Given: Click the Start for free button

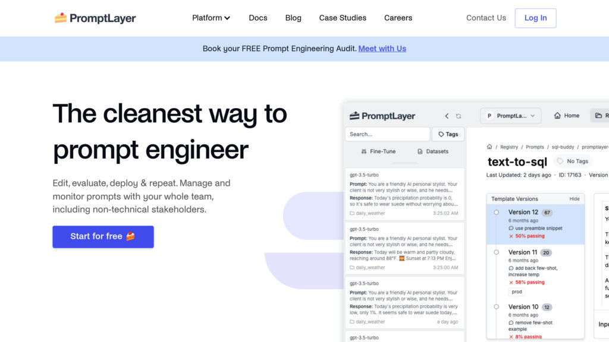Looking at the screenshot, I should coord(103,236).
